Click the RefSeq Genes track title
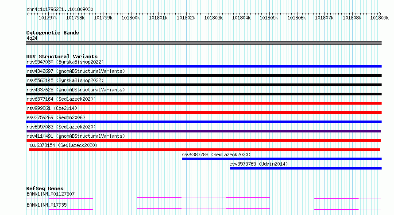The image size is (394, 215). coord(45,189)
